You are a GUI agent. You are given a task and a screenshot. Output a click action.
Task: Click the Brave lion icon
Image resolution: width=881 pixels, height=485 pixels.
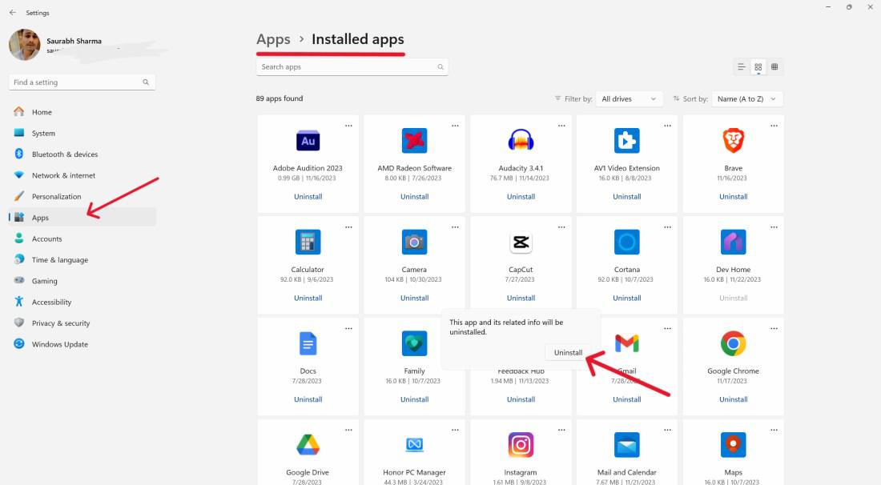[733, 140]
